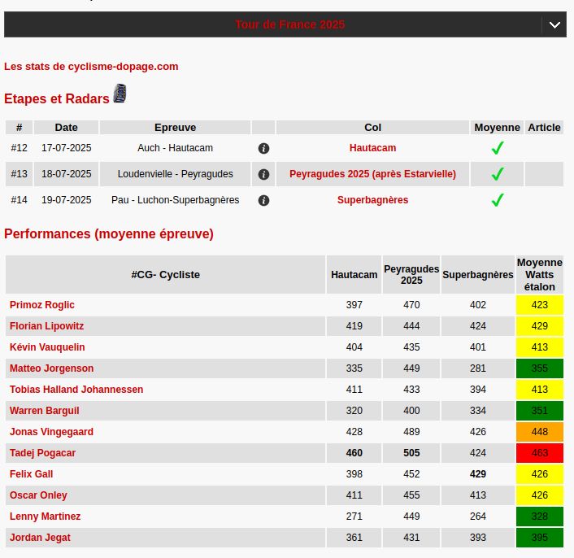Open Tobias Halland Johannessen's profile
Viewport: 574px width, 558px height.
click(x=76, y=390)
